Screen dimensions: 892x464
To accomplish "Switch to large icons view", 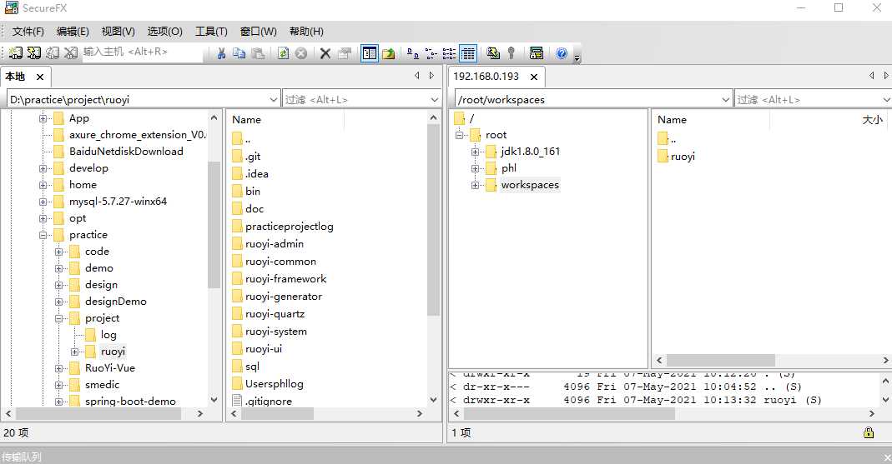I will pyautogui.click(x=413, y=53).
